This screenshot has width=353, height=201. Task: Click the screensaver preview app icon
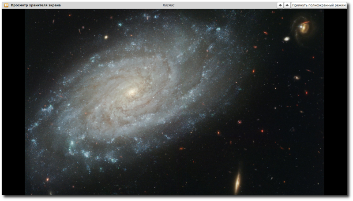(x=6, y=5)
